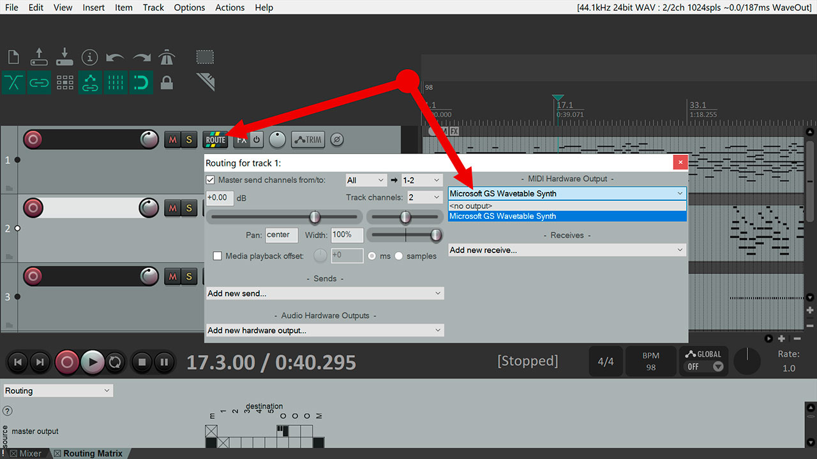Select Microsoft GS Wavetable Synth option
The image size is (817, 459).
pos(567,216)
